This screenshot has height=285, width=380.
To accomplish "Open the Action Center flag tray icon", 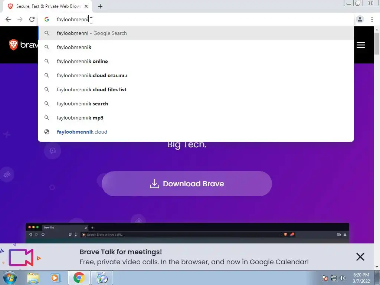I will coord(325,278).
